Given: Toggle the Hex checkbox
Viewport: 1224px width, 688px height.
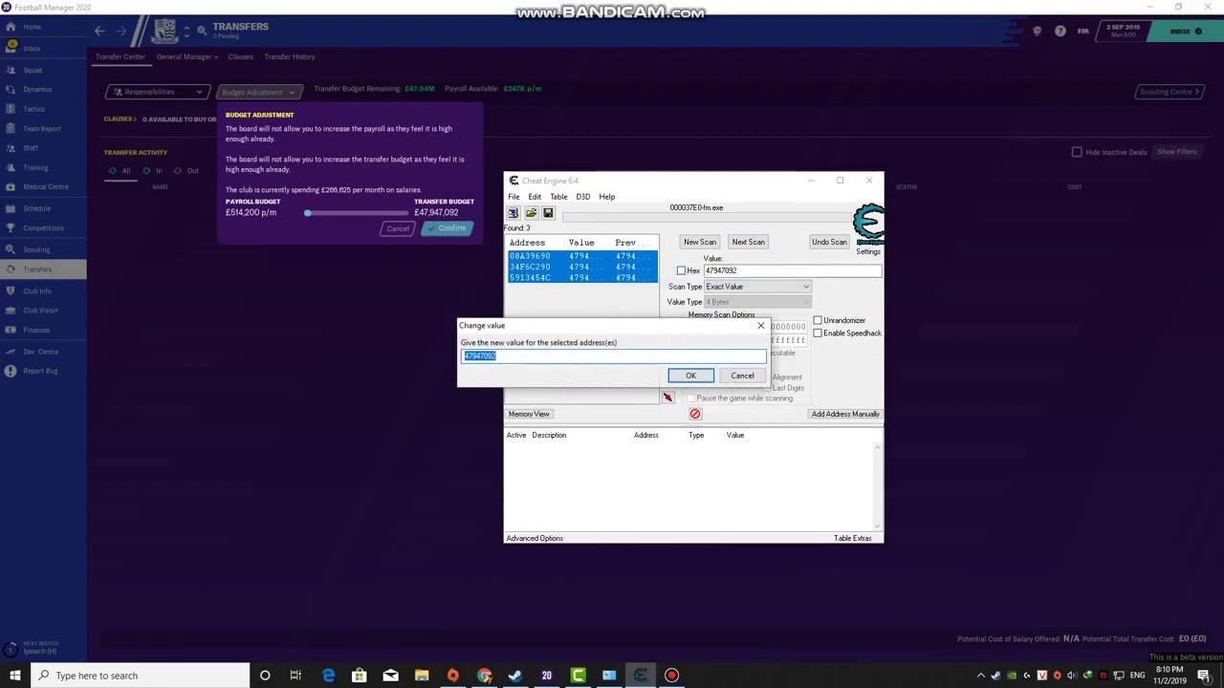Looking at the screenshot, I should pos(681,270).
